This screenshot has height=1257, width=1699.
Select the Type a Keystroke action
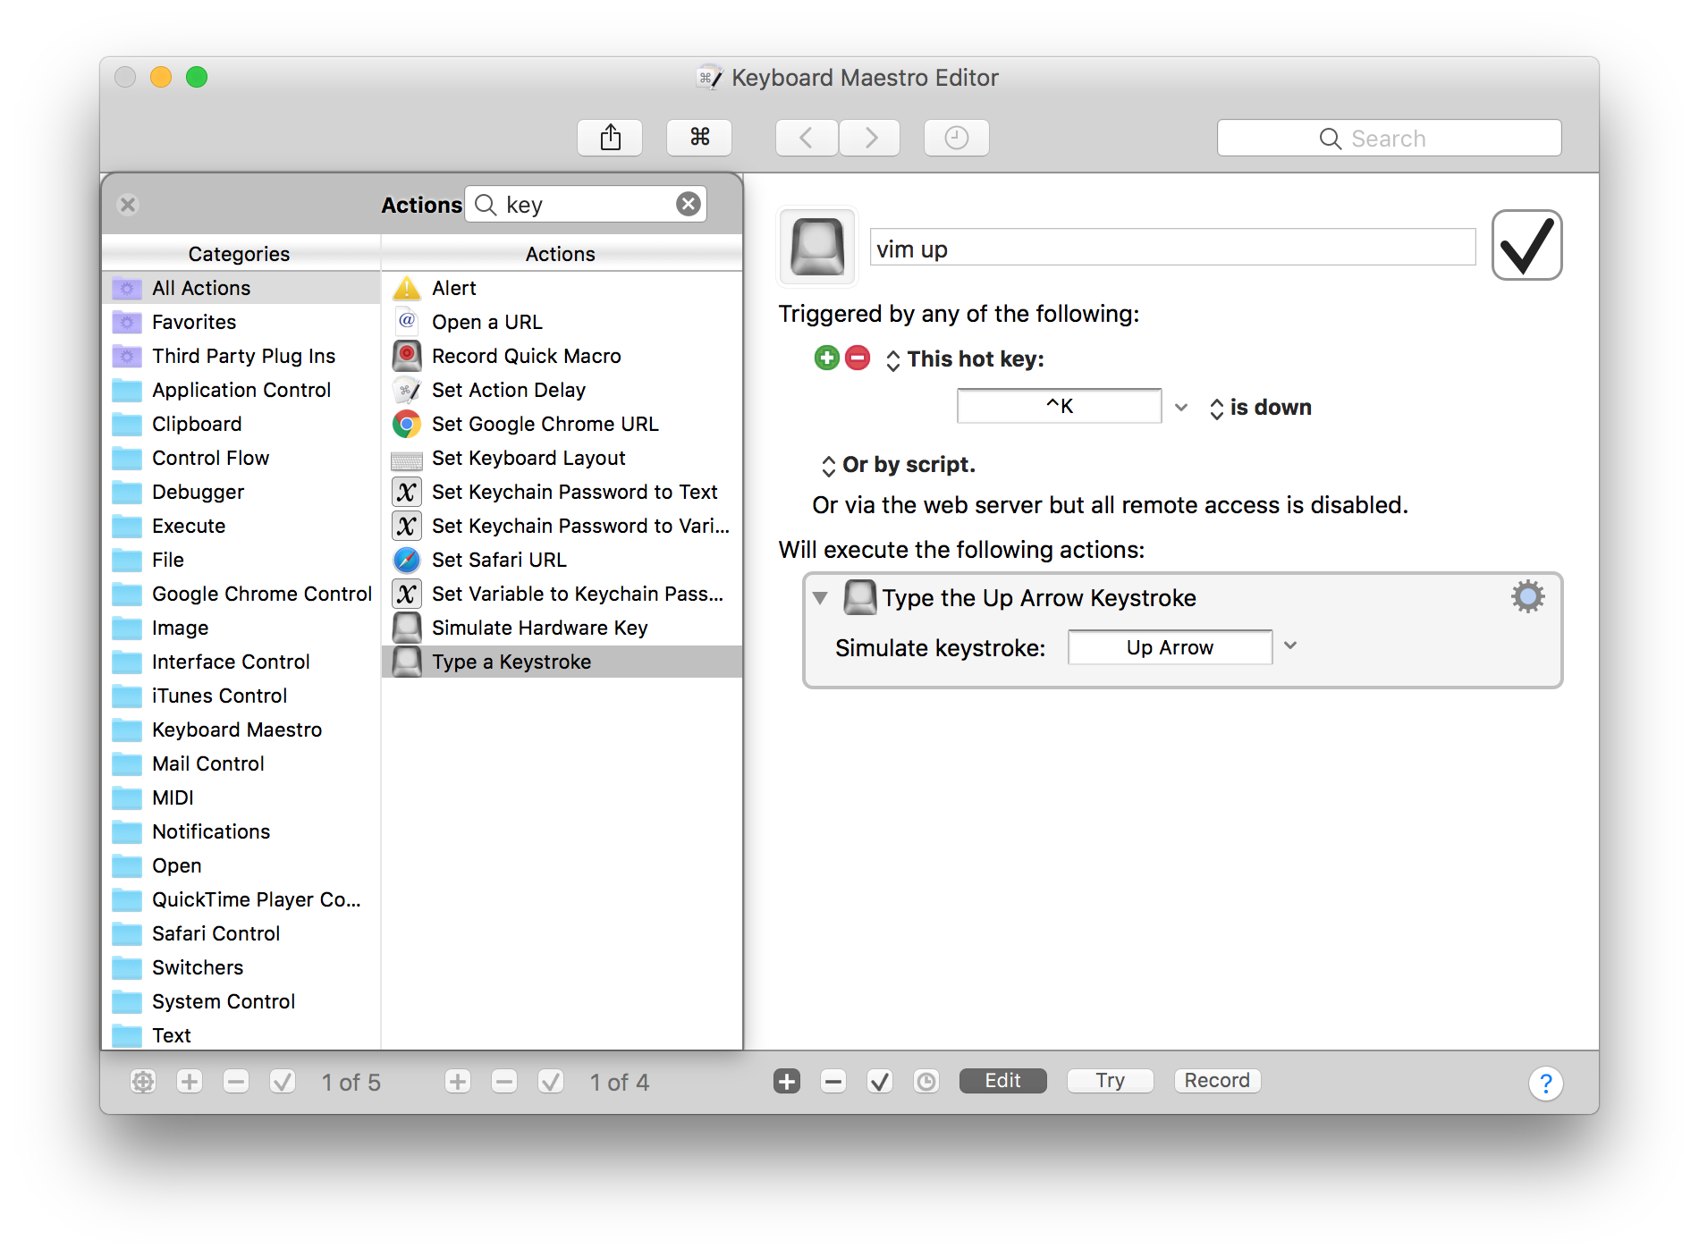562,662
